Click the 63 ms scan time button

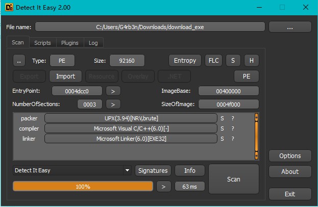(x=190, y=186)
